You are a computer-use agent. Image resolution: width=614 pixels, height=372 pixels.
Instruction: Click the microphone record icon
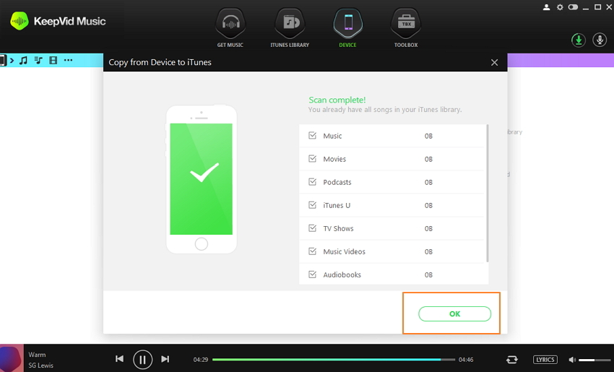(x=600, y=40)
